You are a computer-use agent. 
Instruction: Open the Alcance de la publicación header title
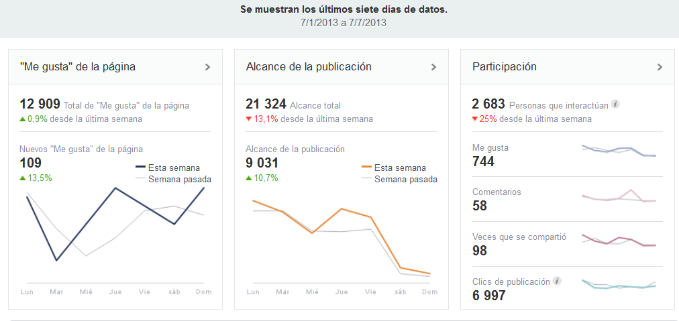coord(309,67)
